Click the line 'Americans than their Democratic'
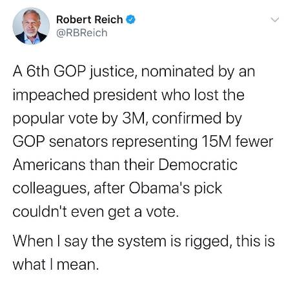This screenshot has width=286, height=293. pos(125,165)
